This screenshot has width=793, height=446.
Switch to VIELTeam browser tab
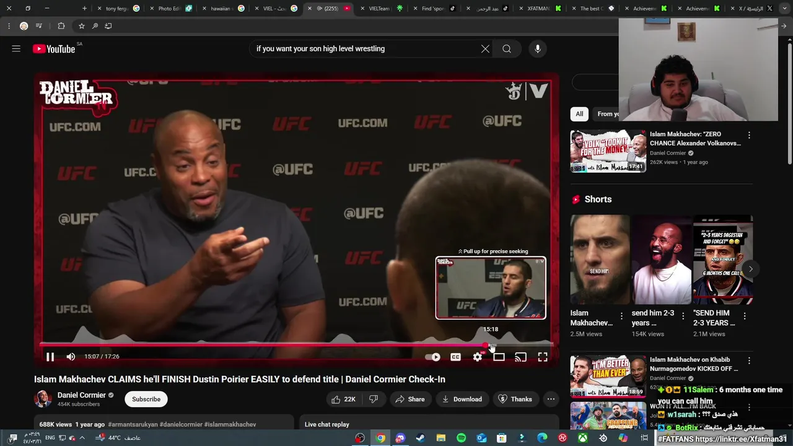tap(382, 9)
